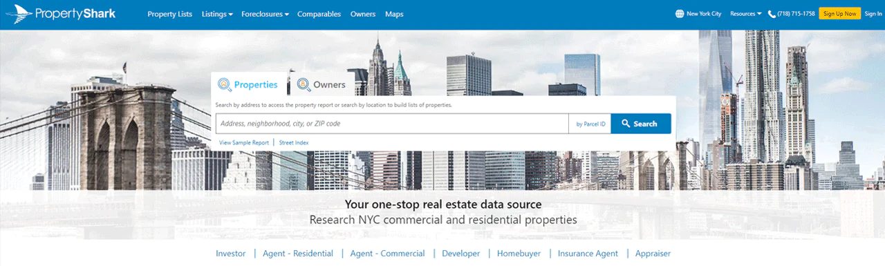Choose the Insurance Agent link

pos(588,254)
